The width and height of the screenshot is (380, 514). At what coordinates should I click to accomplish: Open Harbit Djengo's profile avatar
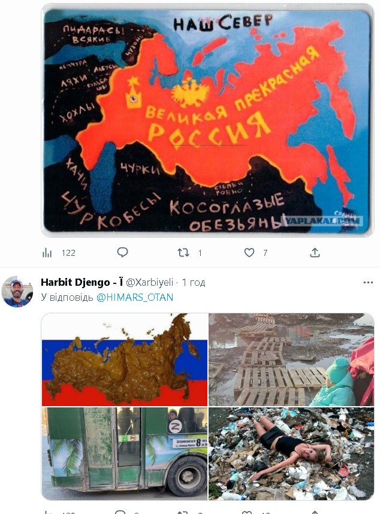tap(17, 291)
